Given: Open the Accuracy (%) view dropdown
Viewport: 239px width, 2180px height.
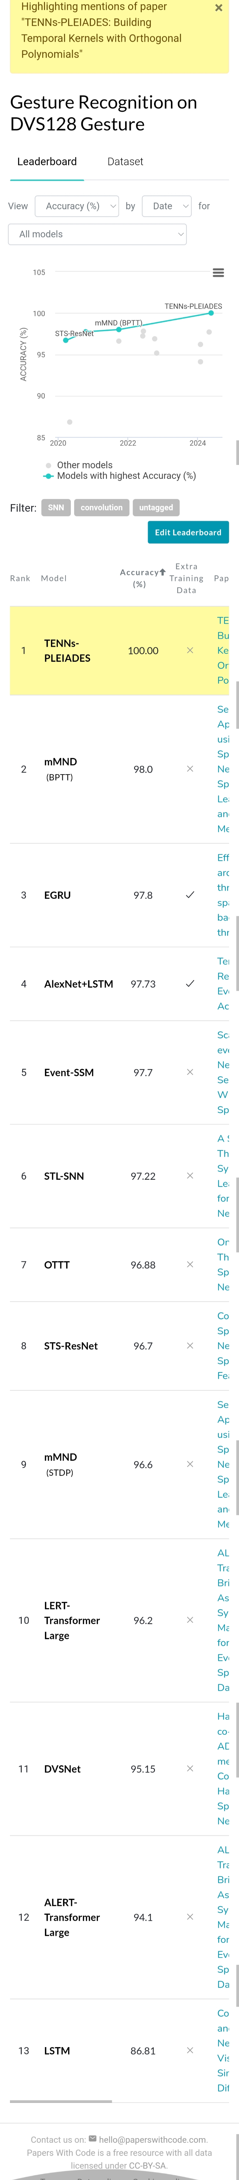Looking at the screenshot, I should pyautogui.click(x=76, y=206).
